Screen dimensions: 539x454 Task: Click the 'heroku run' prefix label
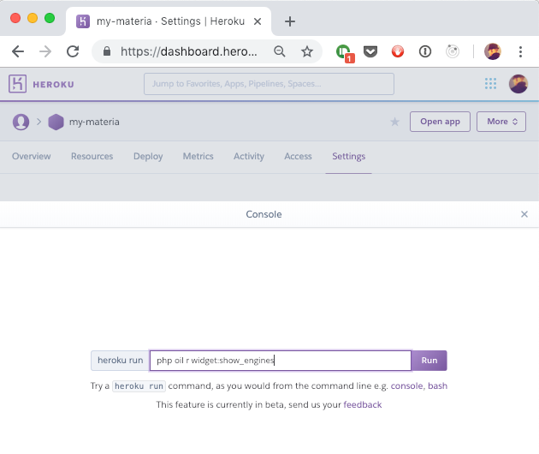click(x=120, y=361)
